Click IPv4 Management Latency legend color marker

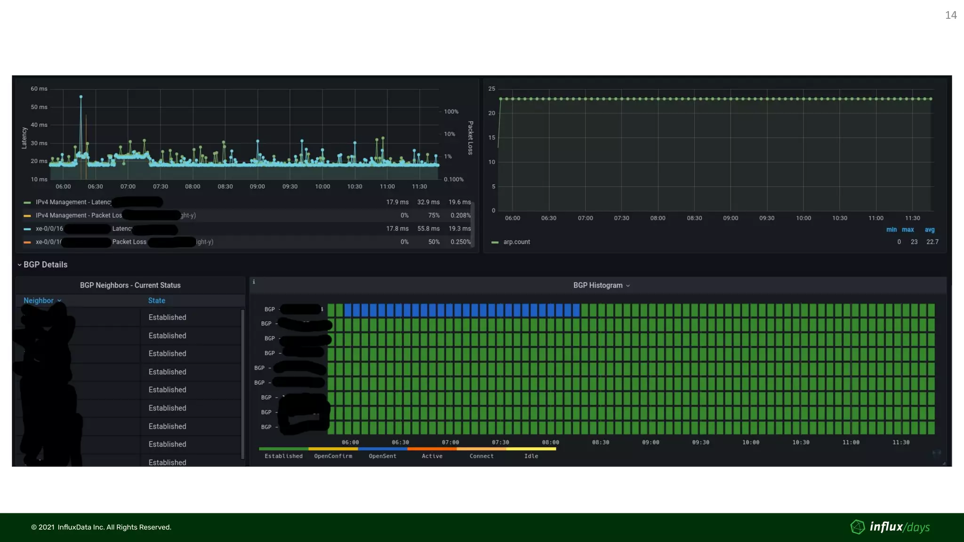click(27, 202)
